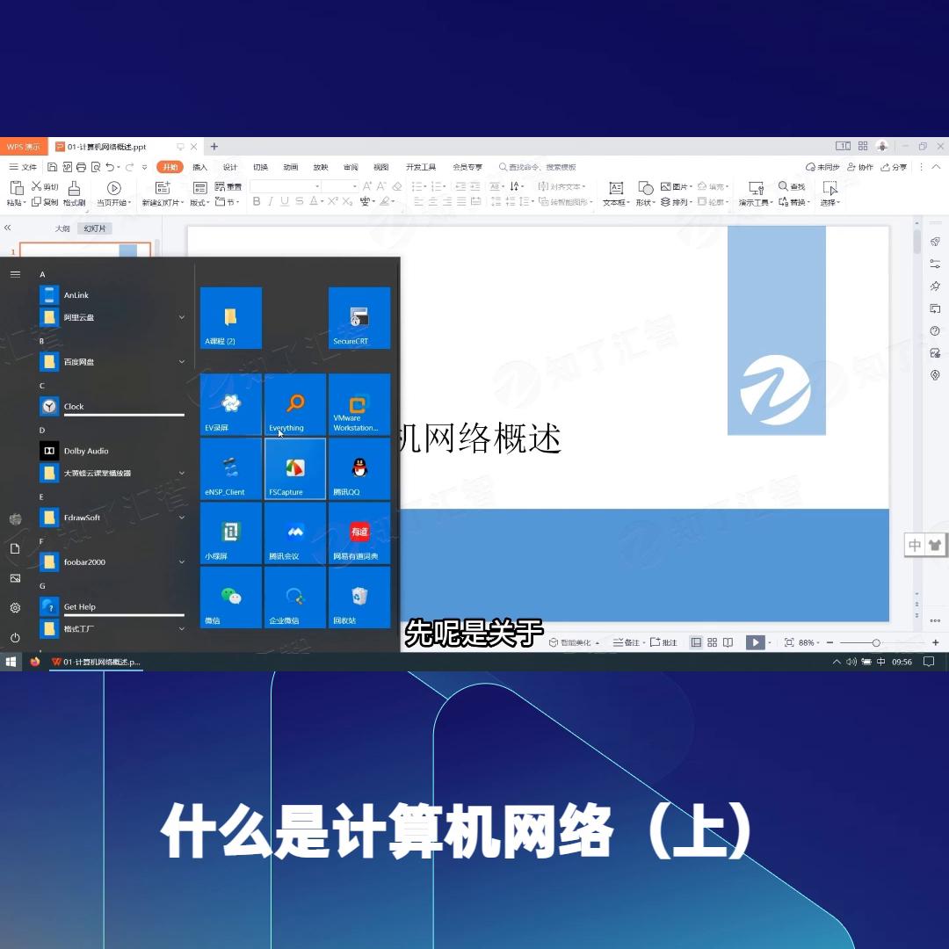Start the slideshow play button in status bar
This screenshot has height=949, width=949.
click(x=755, y=642)
